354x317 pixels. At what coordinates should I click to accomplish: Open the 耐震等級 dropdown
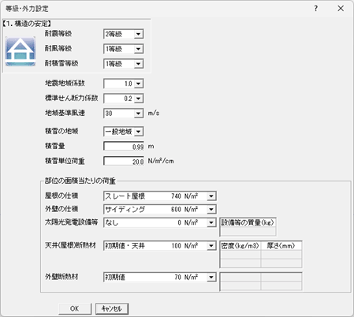pyautogui.click(x=139, y=34)
